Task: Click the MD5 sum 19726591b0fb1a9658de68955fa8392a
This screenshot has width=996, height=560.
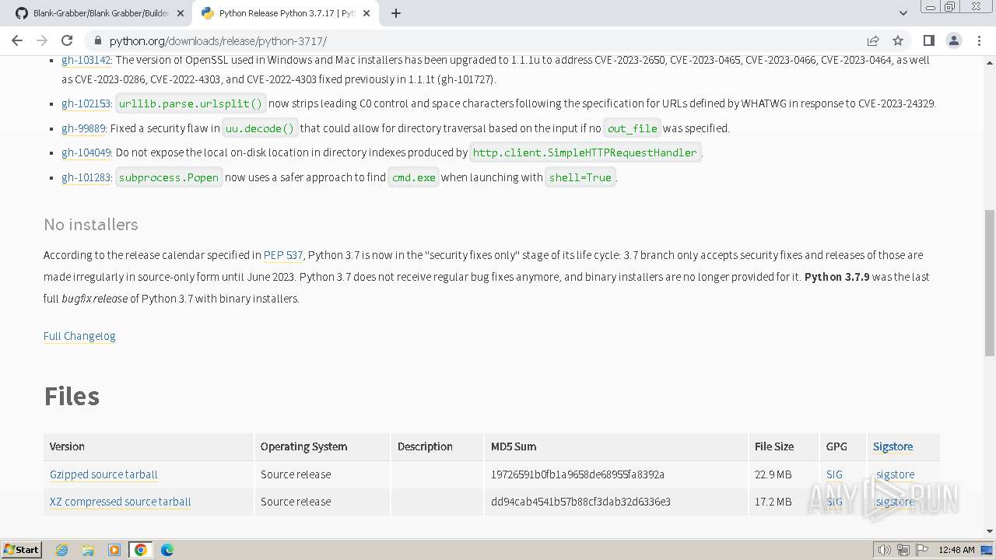Action: (x=577, y=474)
